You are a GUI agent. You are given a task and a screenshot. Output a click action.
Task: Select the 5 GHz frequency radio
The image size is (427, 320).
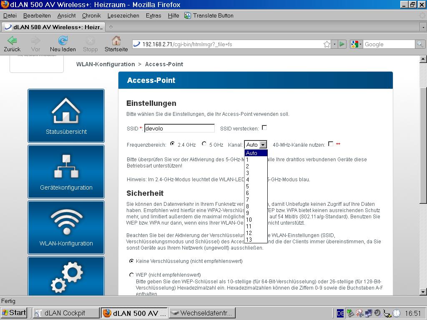[x=204, y=144]
